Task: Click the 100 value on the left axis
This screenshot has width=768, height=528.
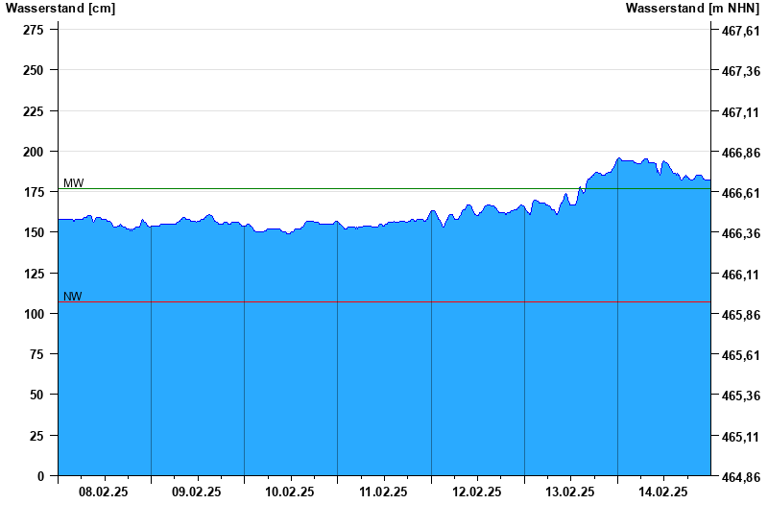Action: [33, 314]
